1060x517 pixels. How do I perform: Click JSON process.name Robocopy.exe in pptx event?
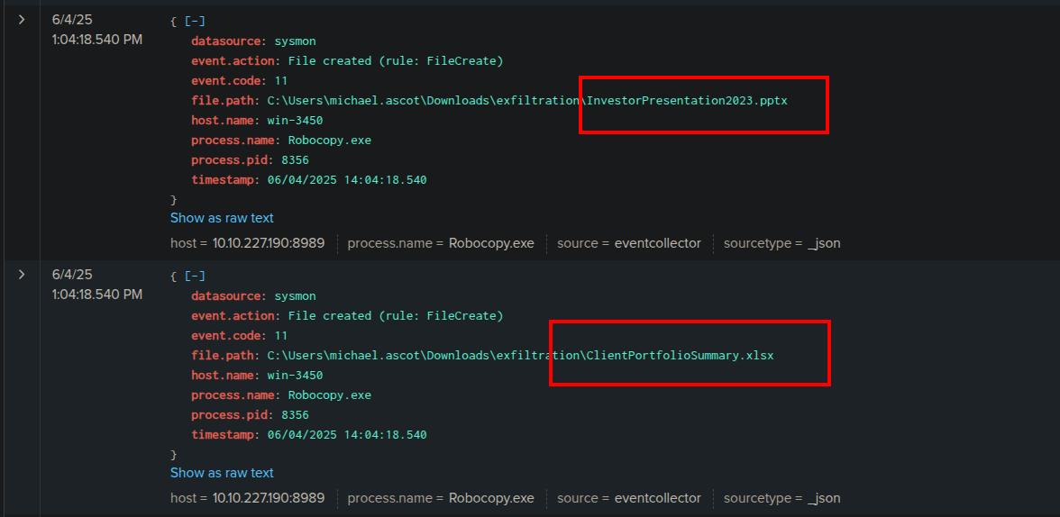329,141
